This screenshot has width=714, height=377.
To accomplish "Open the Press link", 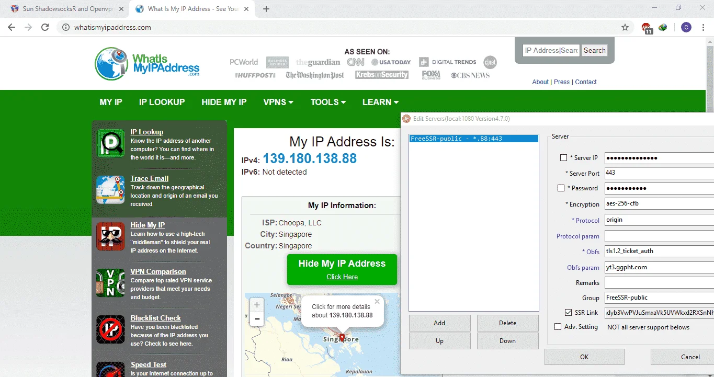I will tap(562, 82).
